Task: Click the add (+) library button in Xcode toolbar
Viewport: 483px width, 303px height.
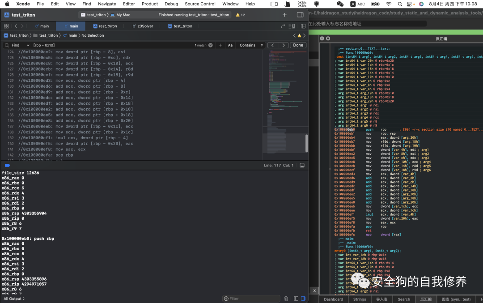Action: point(284,15)
